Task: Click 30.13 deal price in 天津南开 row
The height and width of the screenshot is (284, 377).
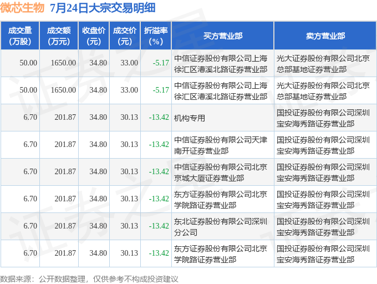Action: [x=129, y=145]
